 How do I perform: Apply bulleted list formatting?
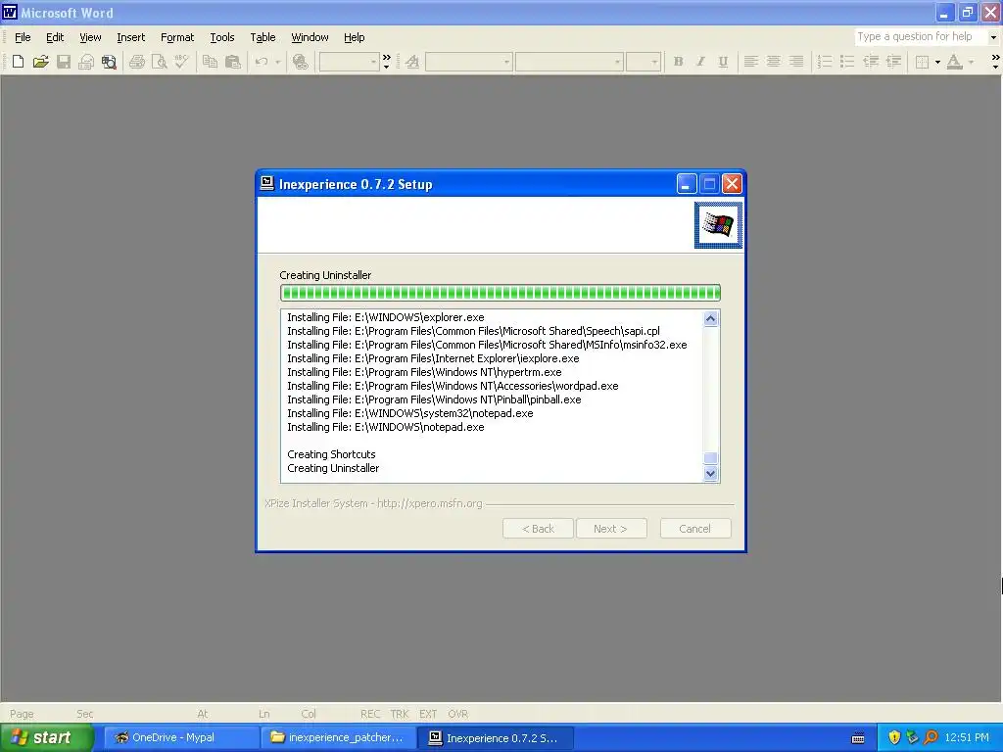click(847, 62)
